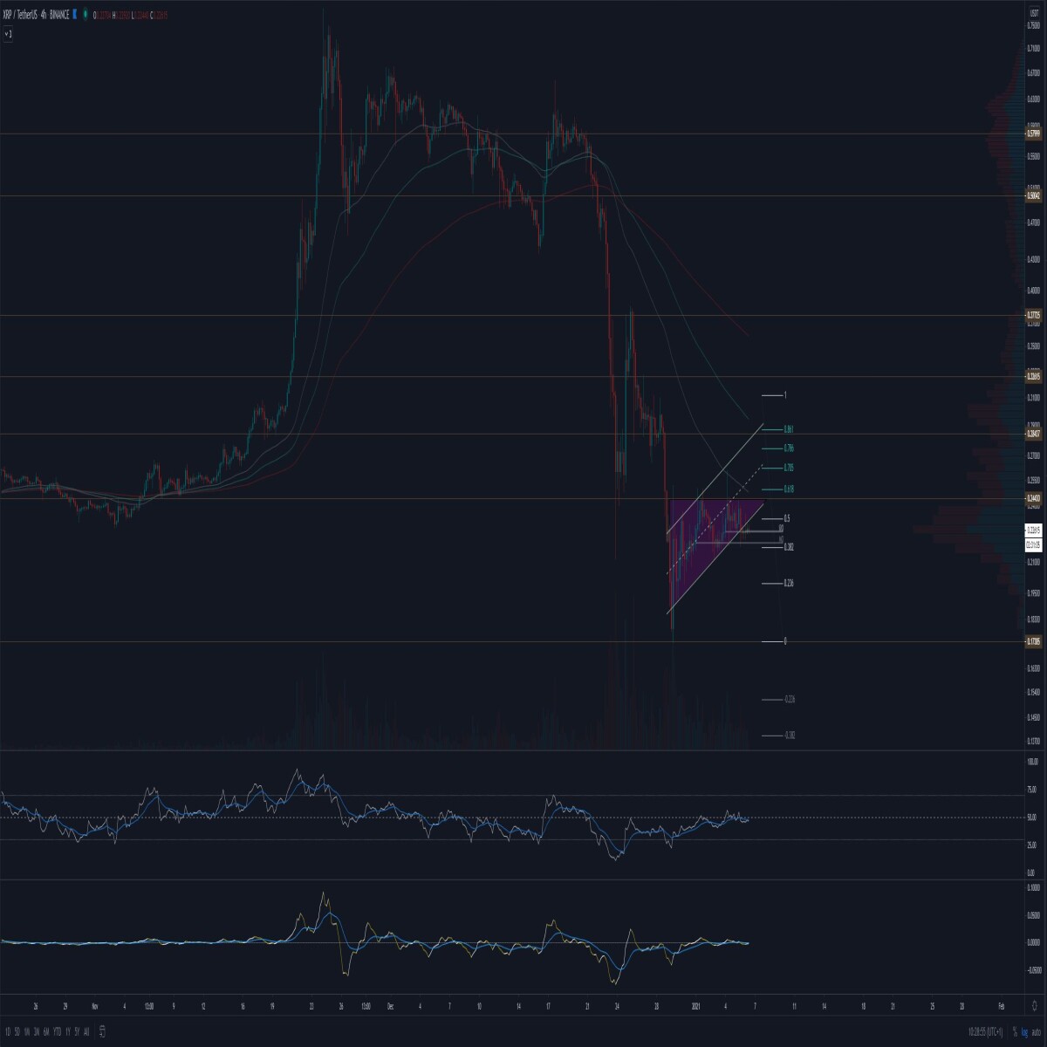The width and height of the screenshot is (1047, 1047).
Task: Open the Go to date calendar icon
Action: click(x=102, y=1032)
